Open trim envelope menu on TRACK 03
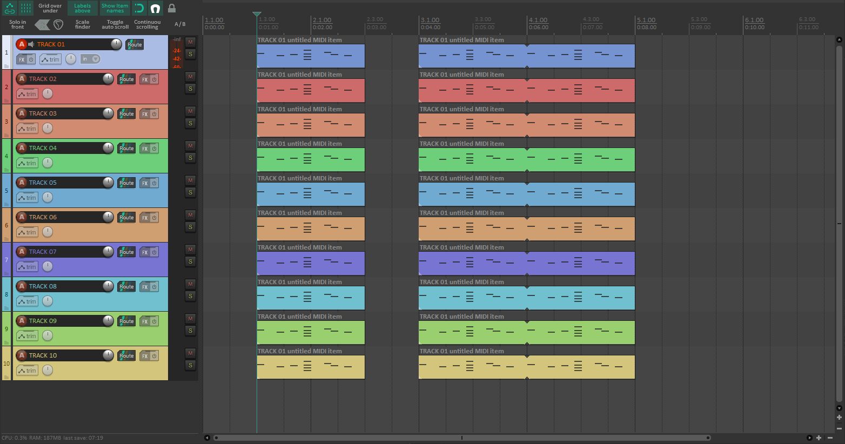This screenshot has width=845, height=444. pyautogui.click(x=27, y=129)
